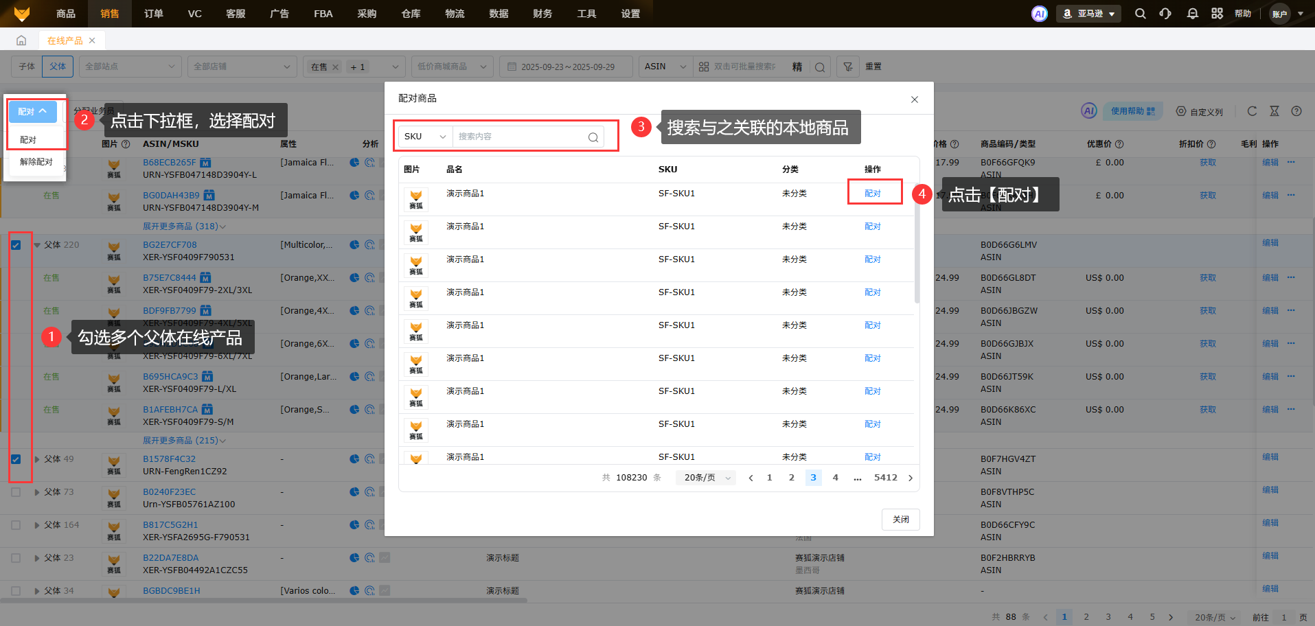
Task: Check the 父体 23 row checkbox
Action: 16,558
